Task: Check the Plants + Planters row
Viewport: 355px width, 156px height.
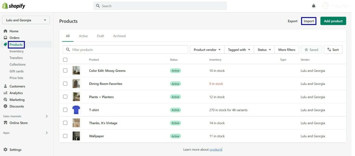Action: (65, 97)
